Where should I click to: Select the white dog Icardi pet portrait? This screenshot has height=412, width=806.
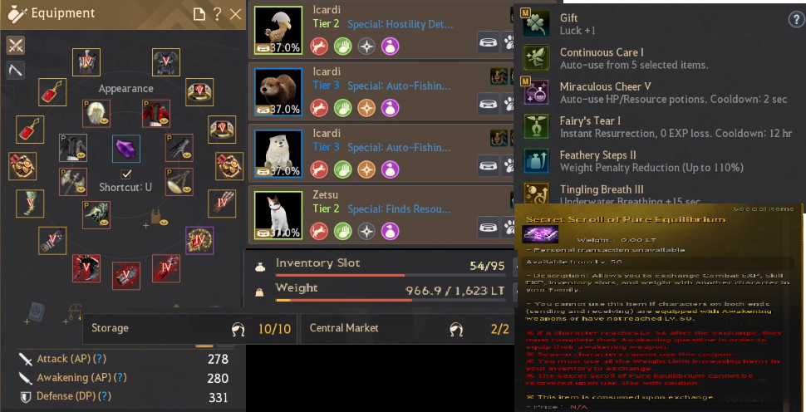(278, 154)
